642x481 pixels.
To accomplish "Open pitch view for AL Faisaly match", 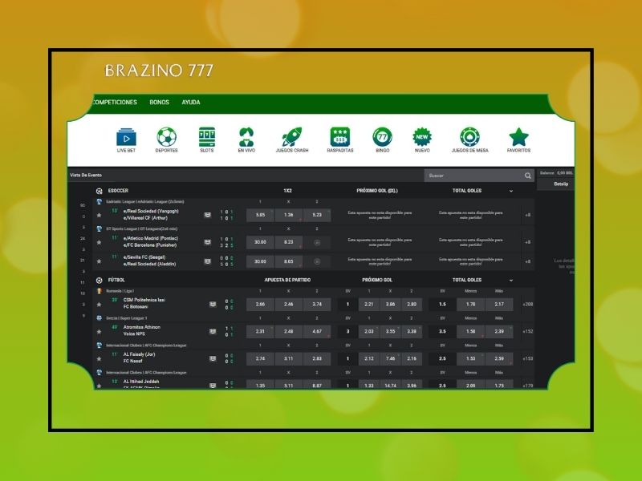I will (213, 358).
